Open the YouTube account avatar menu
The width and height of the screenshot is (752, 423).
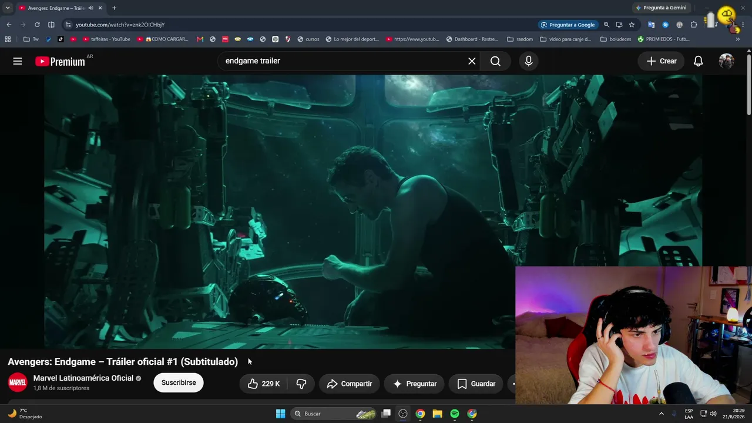coord(727,61)
